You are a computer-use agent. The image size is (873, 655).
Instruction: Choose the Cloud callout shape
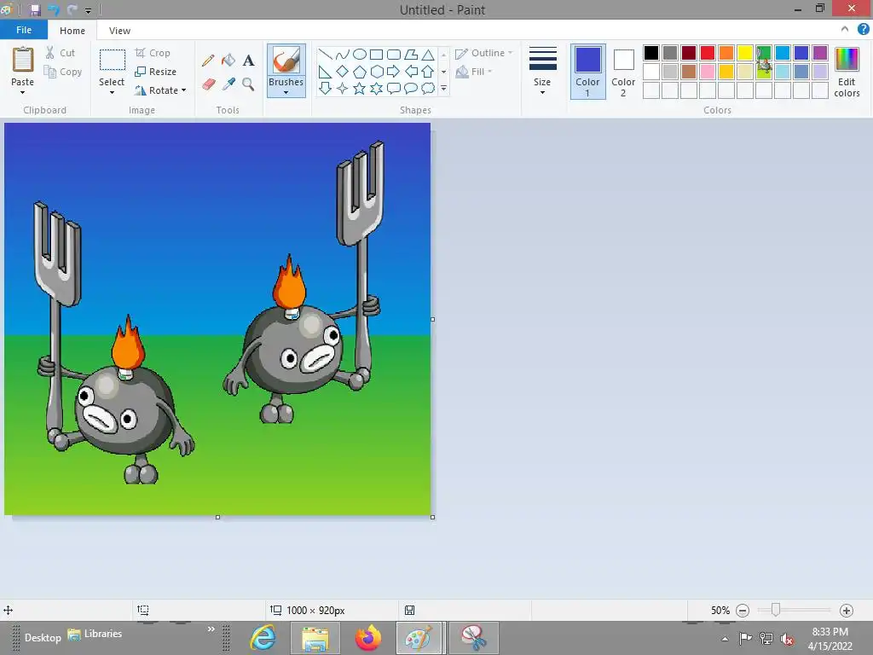click(x=428, y=88)
